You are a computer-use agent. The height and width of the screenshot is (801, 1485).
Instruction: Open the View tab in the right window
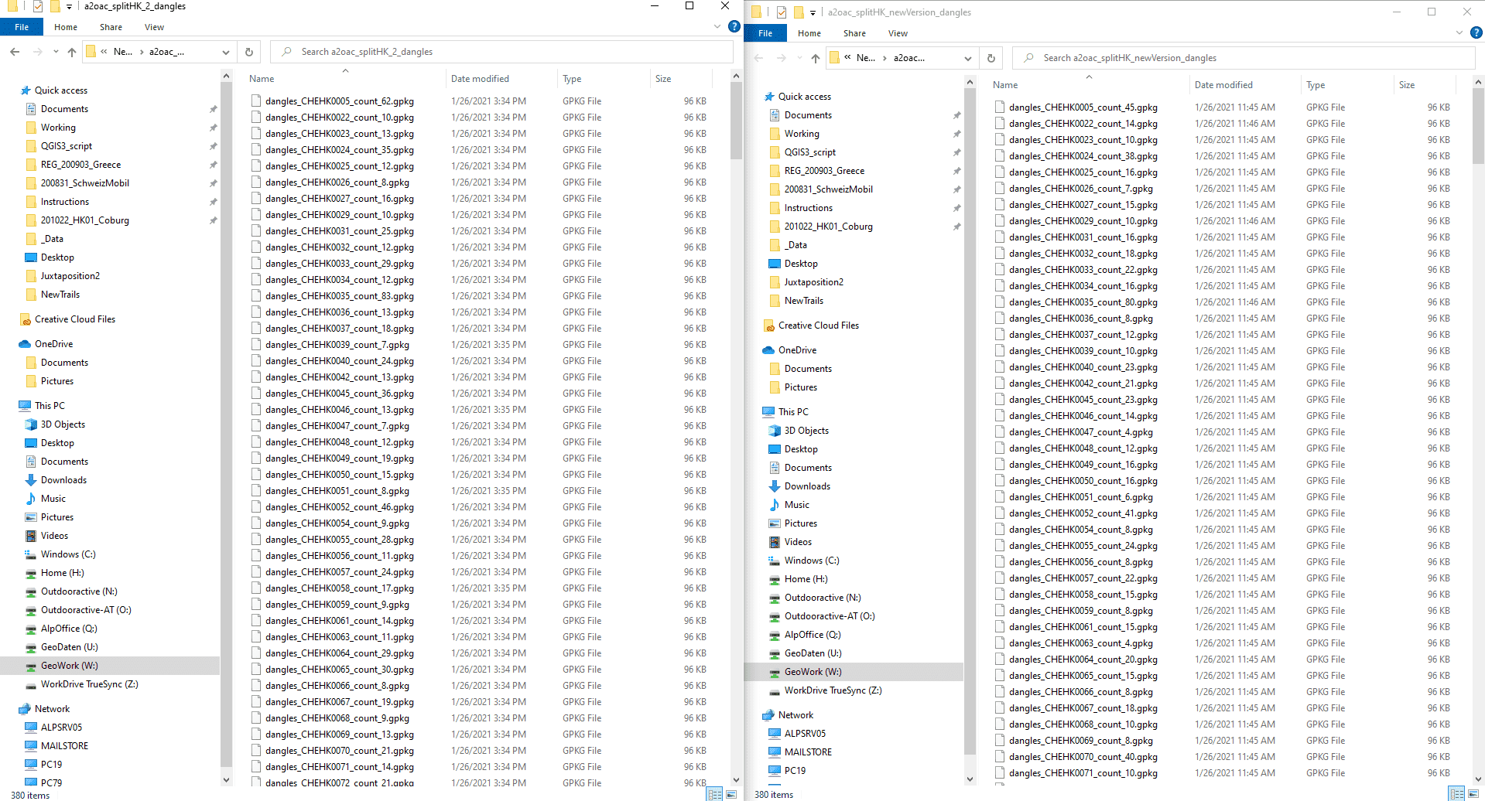[x=898, y=33]
